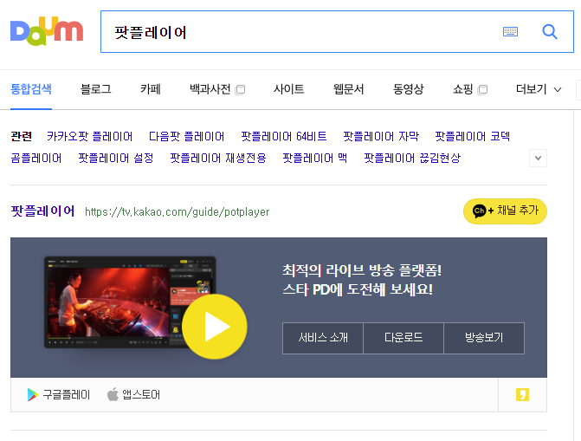Click the new-window icon beside 백과사전
This screenshot has width=581, height=441.
(x=240, y=90)
